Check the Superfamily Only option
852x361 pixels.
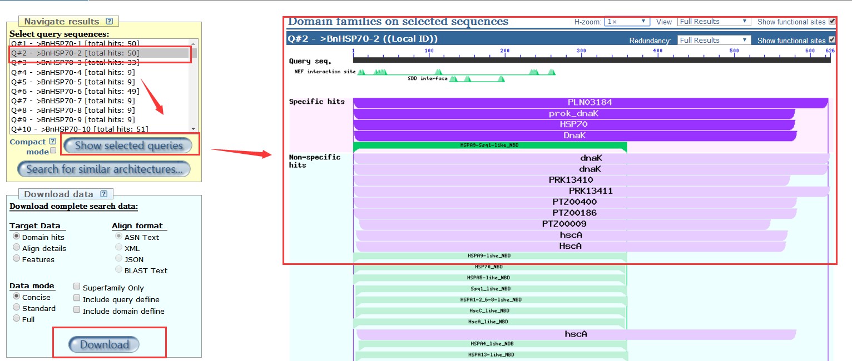[77, 287]
